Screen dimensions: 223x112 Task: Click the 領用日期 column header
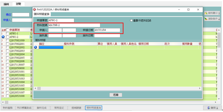click(151, 44)
